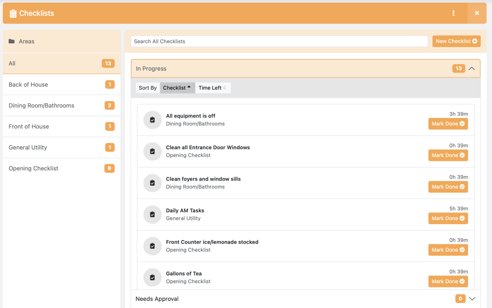The image size is (492, 308).
Task: Click clipboard icon for All equipment is off
Action: coord(152,120)
